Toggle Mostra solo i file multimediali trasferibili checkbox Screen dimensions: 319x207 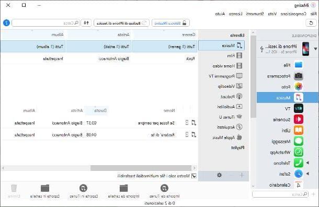point(194,176)
